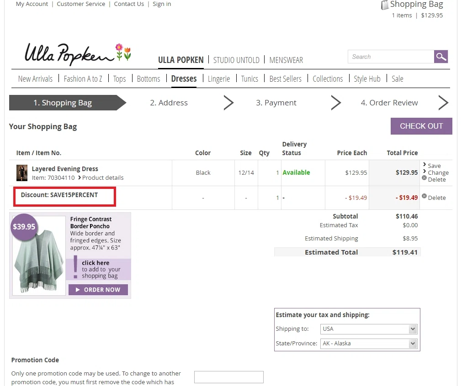Click the Change arrow icon for the dress
The height and width of the screenshot is (386, 467).
coord(425,171)
